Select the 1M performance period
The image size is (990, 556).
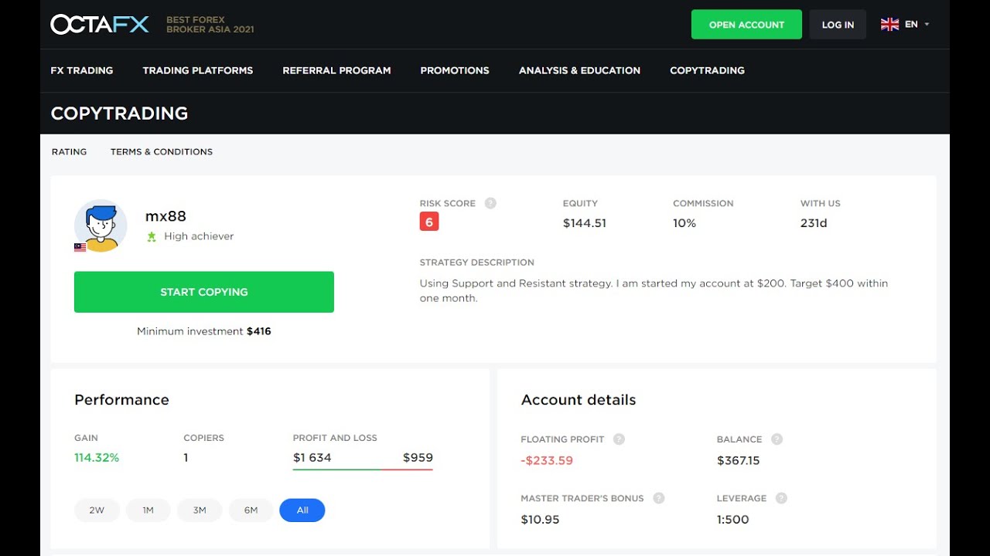click(x=148, y=510)
